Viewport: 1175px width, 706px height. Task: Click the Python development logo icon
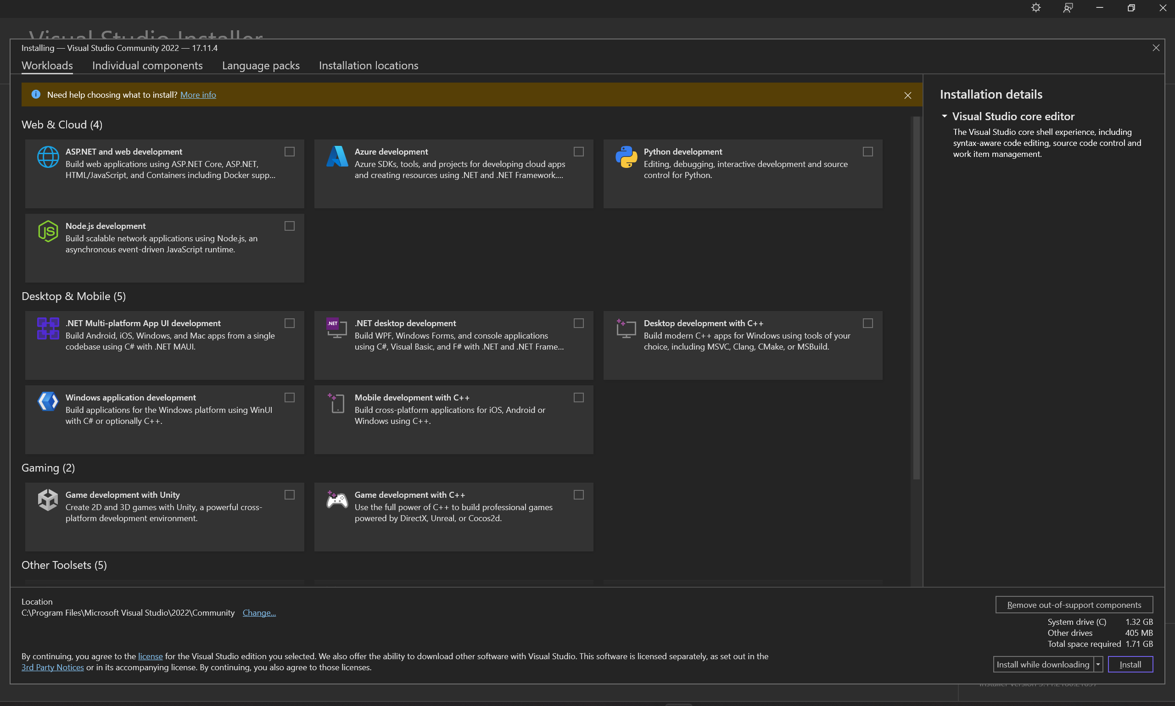pos(627,157)
